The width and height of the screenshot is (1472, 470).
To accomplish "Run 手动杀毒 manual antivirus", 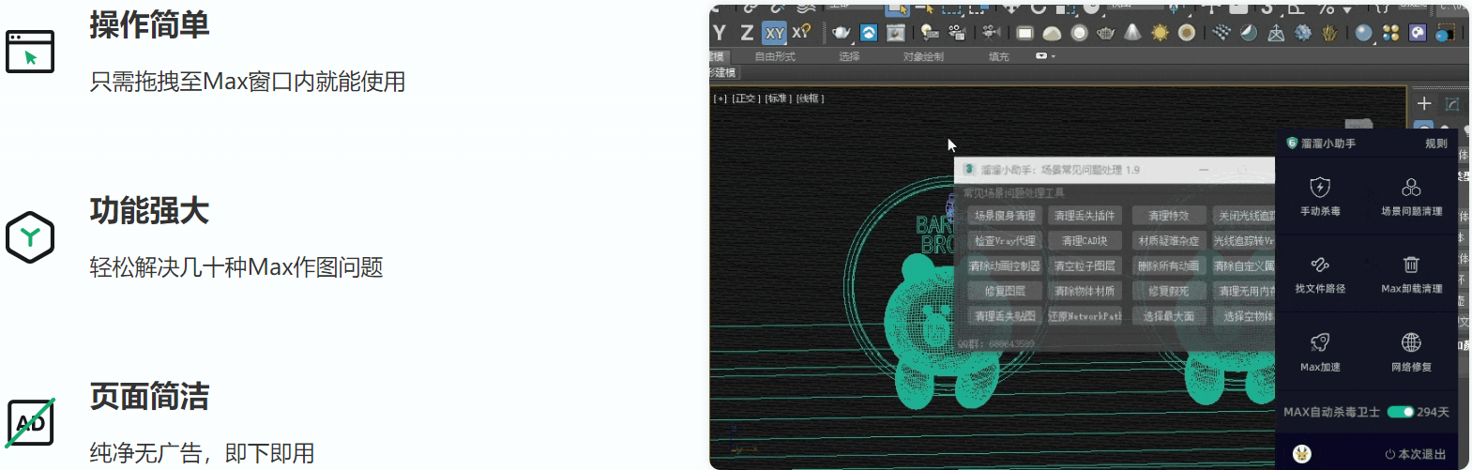I will [1320, 196].
